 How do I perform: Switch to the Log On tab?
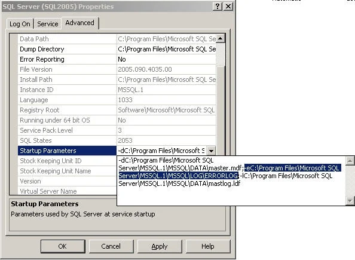[20, 24]
